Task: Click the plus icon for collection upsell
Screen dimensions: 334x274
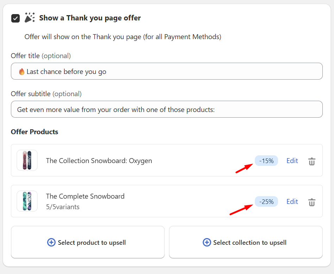Action: 207,242
